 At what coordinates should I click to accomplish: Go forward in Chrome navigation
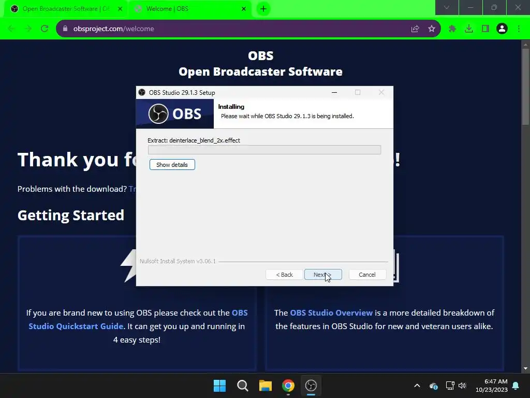[28, 29]
